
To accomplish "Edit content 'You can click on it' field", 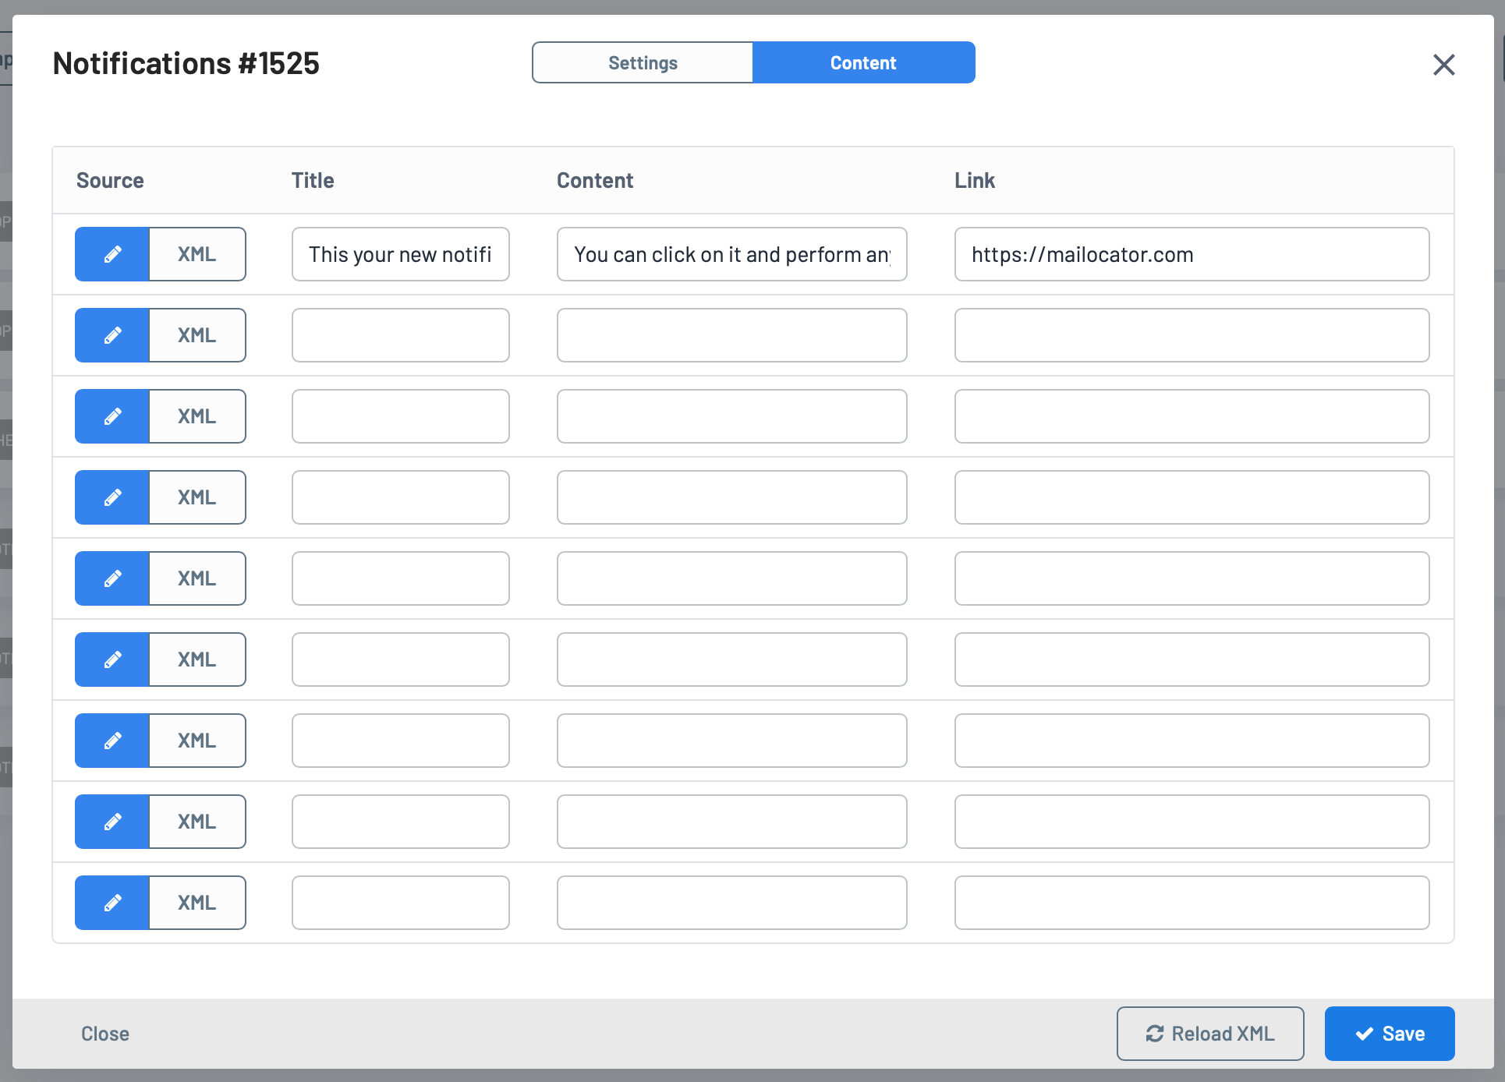I will coord(732,254).
